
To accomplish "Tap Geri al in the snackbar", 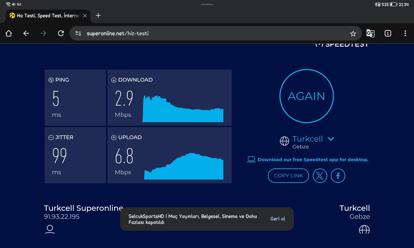I will [278, 219].
